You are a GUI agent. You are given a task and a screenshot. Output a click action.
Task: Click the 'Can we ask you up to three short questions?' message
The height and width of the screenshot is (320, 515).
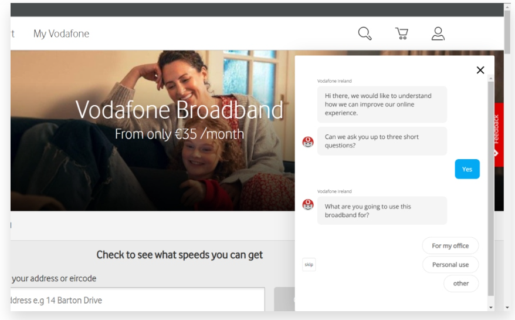pos(382,141)
